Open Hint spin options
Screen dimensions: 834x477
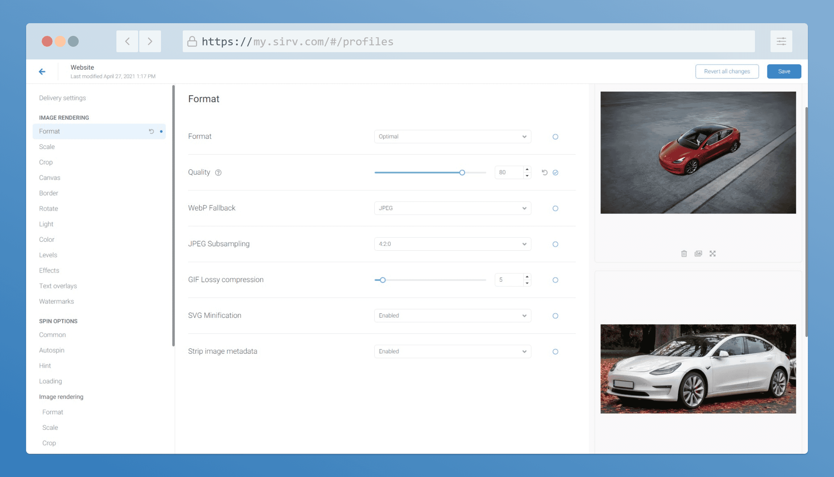click(x=45, y=366)
